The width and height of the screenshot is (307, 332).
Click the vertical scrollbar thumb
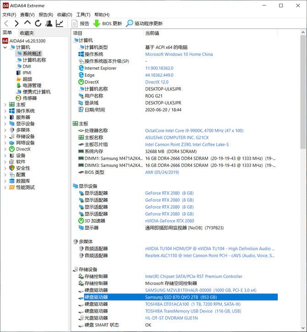coord(303,92)
